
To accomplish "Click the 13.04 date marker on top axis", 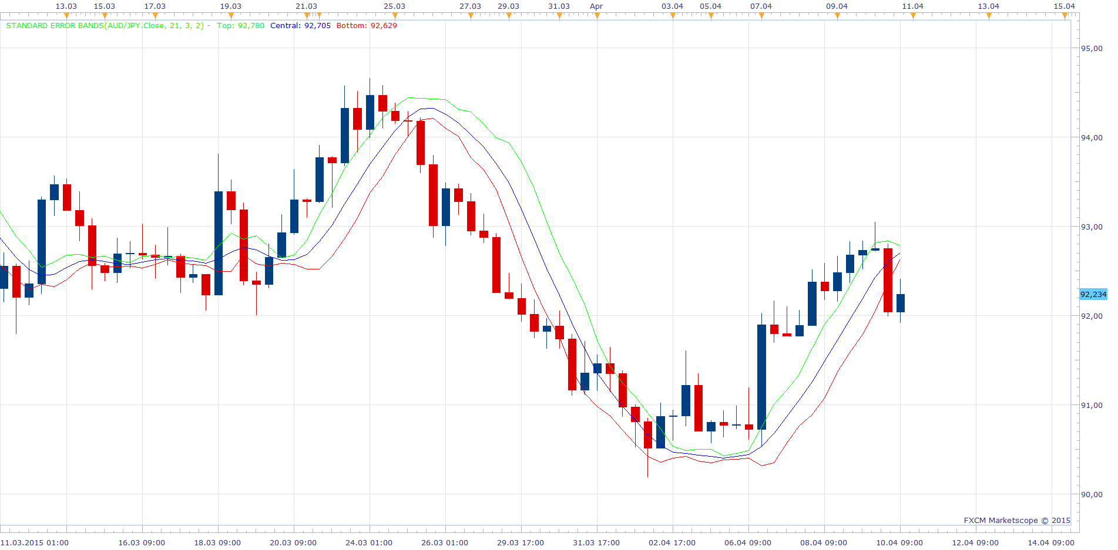I will coord(989,6).
